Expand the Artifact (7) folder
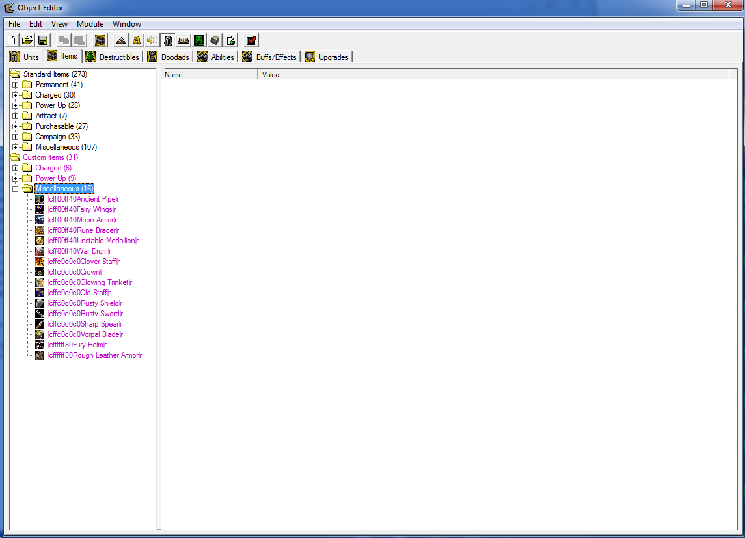 15,116
